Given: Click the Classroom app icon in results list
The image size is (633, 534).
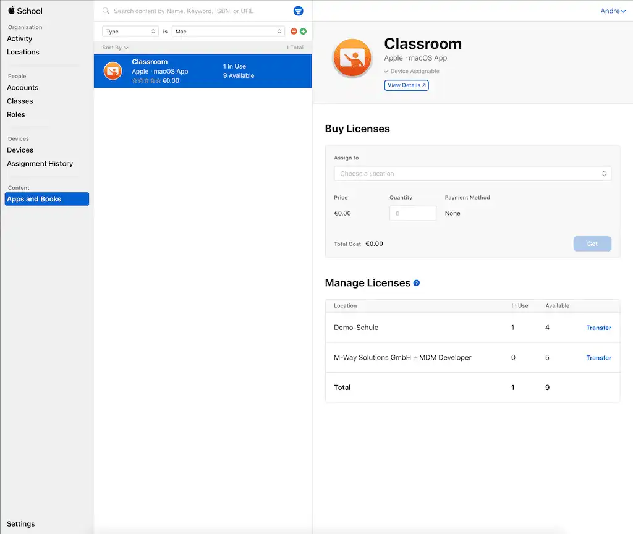Looking at the screenshot, I should [113, 71].
